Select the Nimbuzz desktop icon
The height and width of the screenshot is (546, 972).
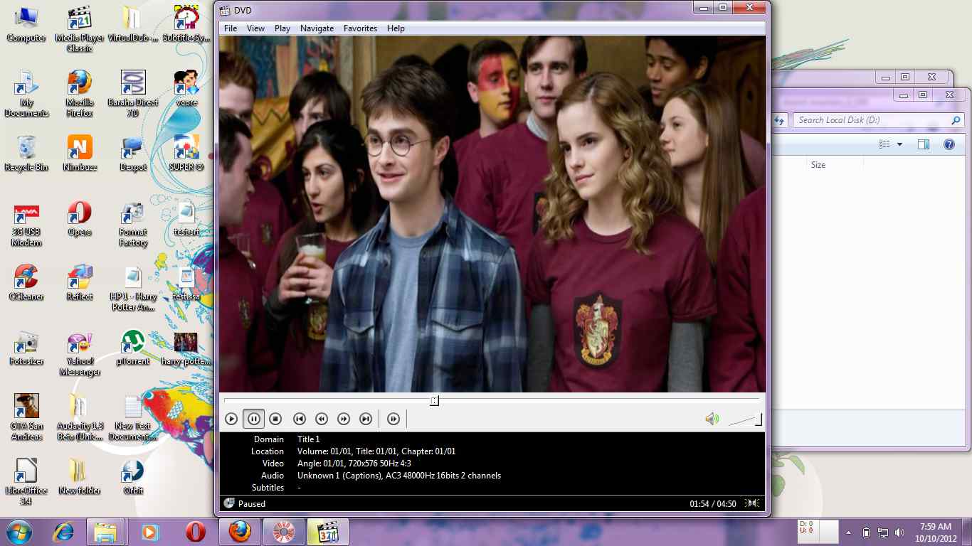pos(80,154)
